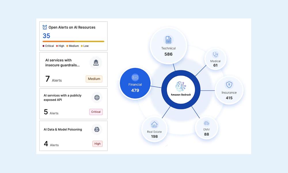Click the Real Estate value 198

[154, 136]
